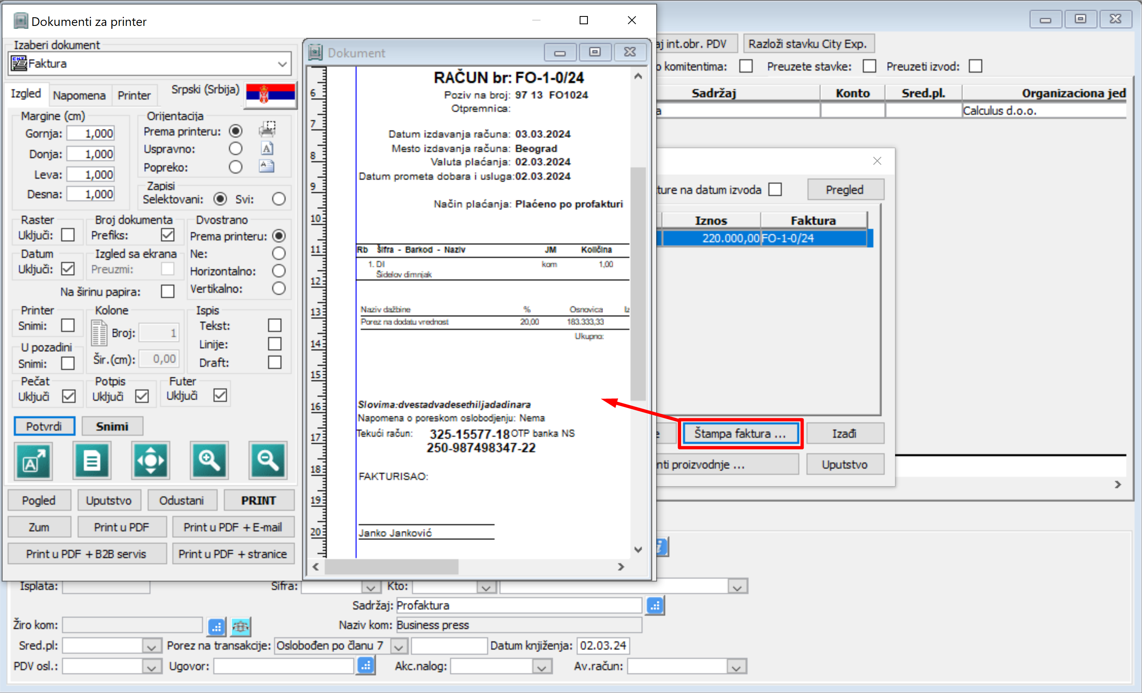Click the font enlarge 'A' arrow icon

click(33, 461)
